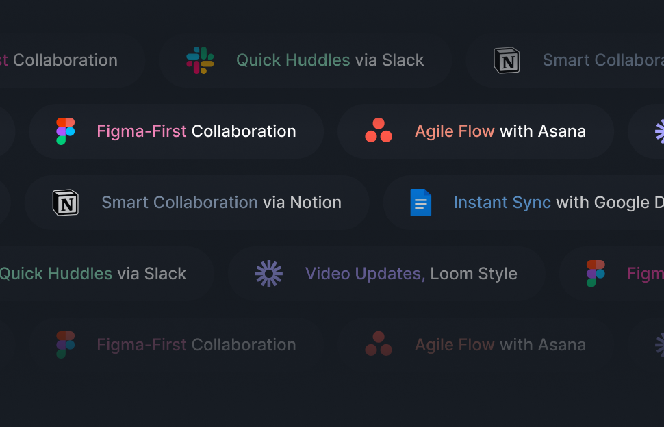Select the cut-off 'Quick Huddles via Slack' without icon
Viewport: 664px width, 427px height.
click(x=92, y=274)
